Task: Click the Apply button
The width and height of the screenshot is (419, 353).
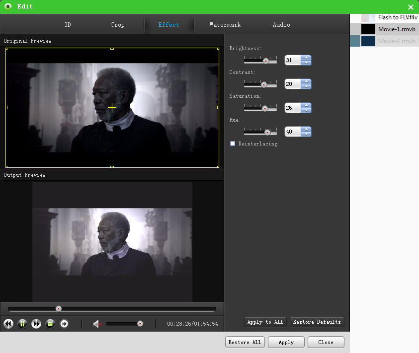Action: (286, 342)
